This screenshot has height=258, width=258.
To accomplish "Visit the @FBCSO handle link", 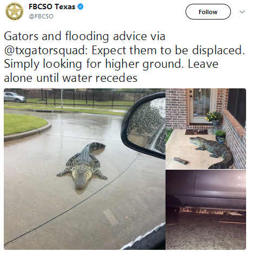I will 41,16.
